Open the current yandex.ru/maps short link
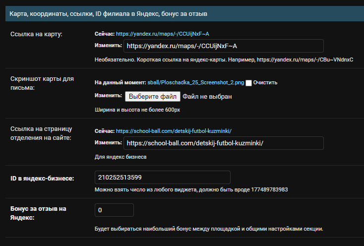Screen dimensions: 364x246 (162, 34)
